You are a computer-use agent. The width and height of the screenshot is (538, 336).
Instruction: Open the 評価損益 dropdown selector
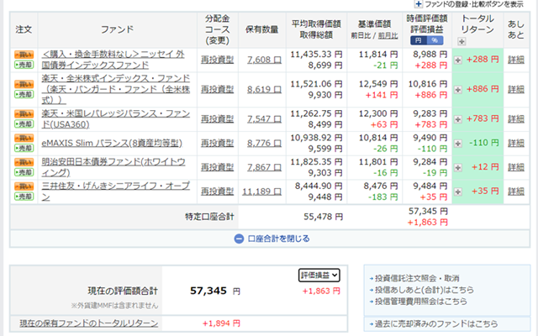[319, 275]
